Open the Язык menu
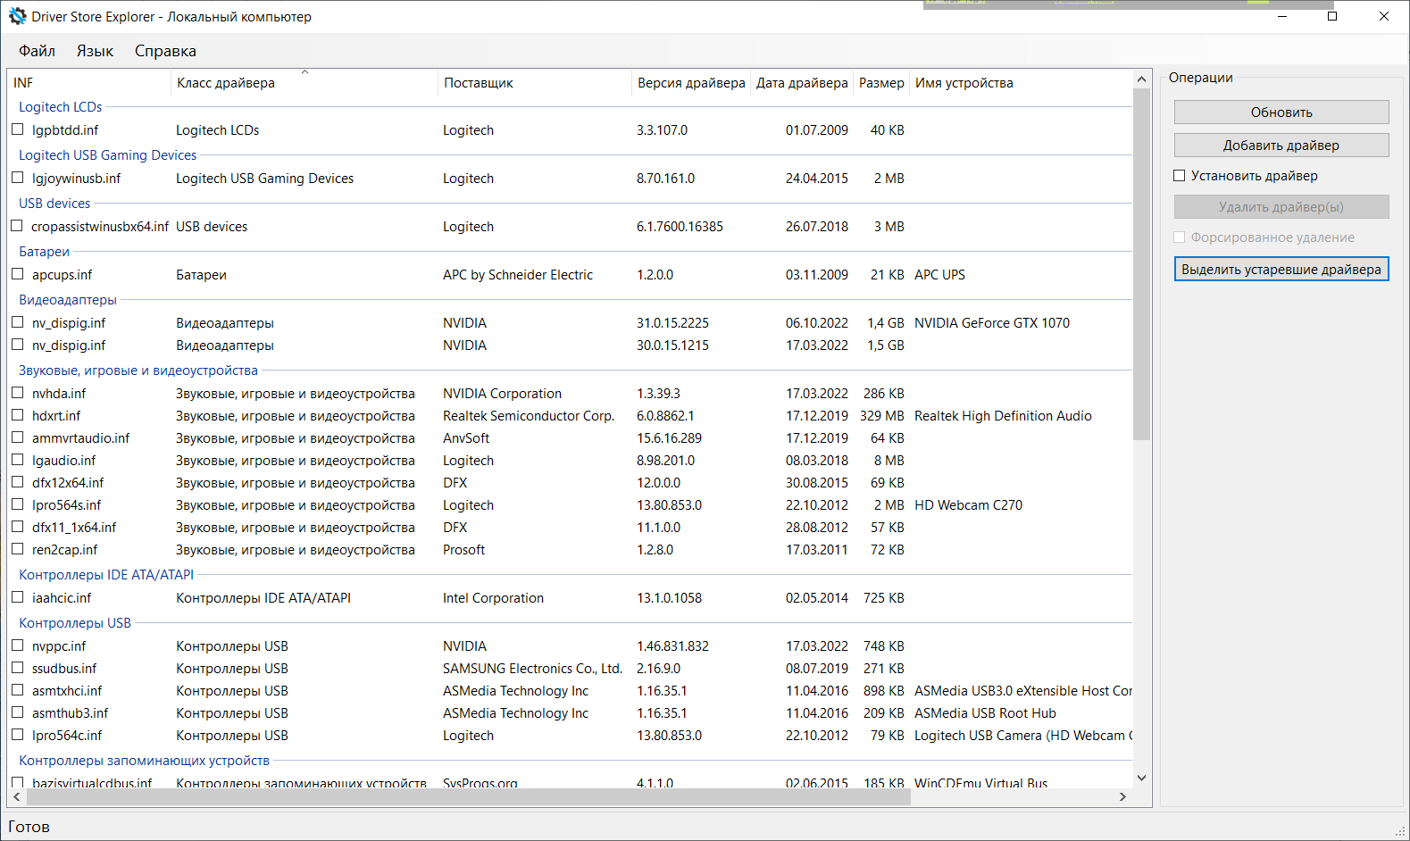The width and height of the screenshot is (1410, 841). pos(95,51)
